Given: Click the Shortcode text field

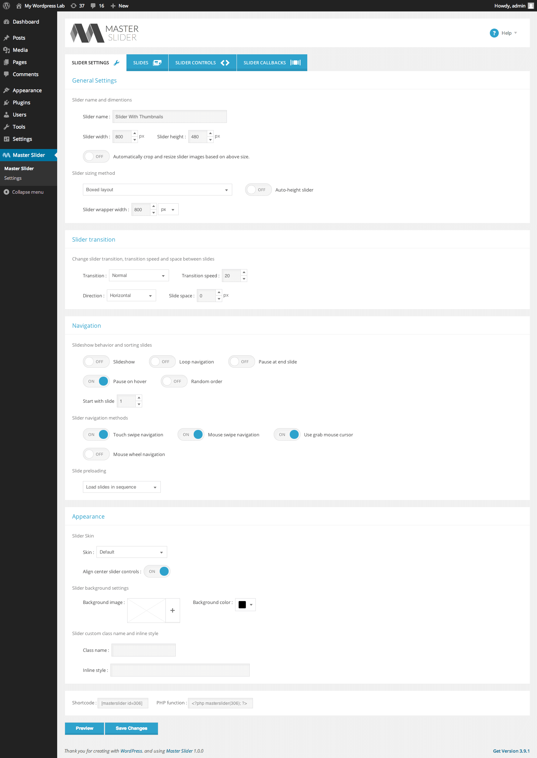Looking at the screenshot, I should click(x=123, y=703).
